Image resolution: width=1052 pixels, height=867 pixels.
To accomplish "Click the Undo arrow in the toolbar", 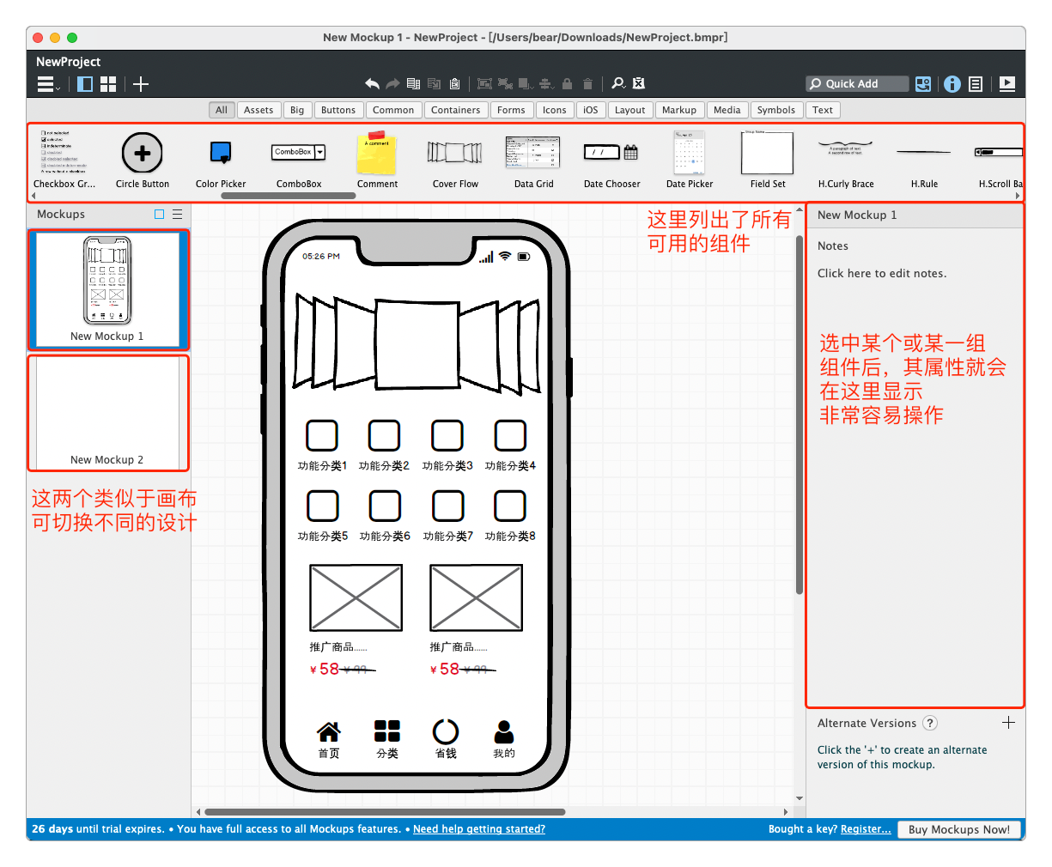I will (x=372, y=83).
